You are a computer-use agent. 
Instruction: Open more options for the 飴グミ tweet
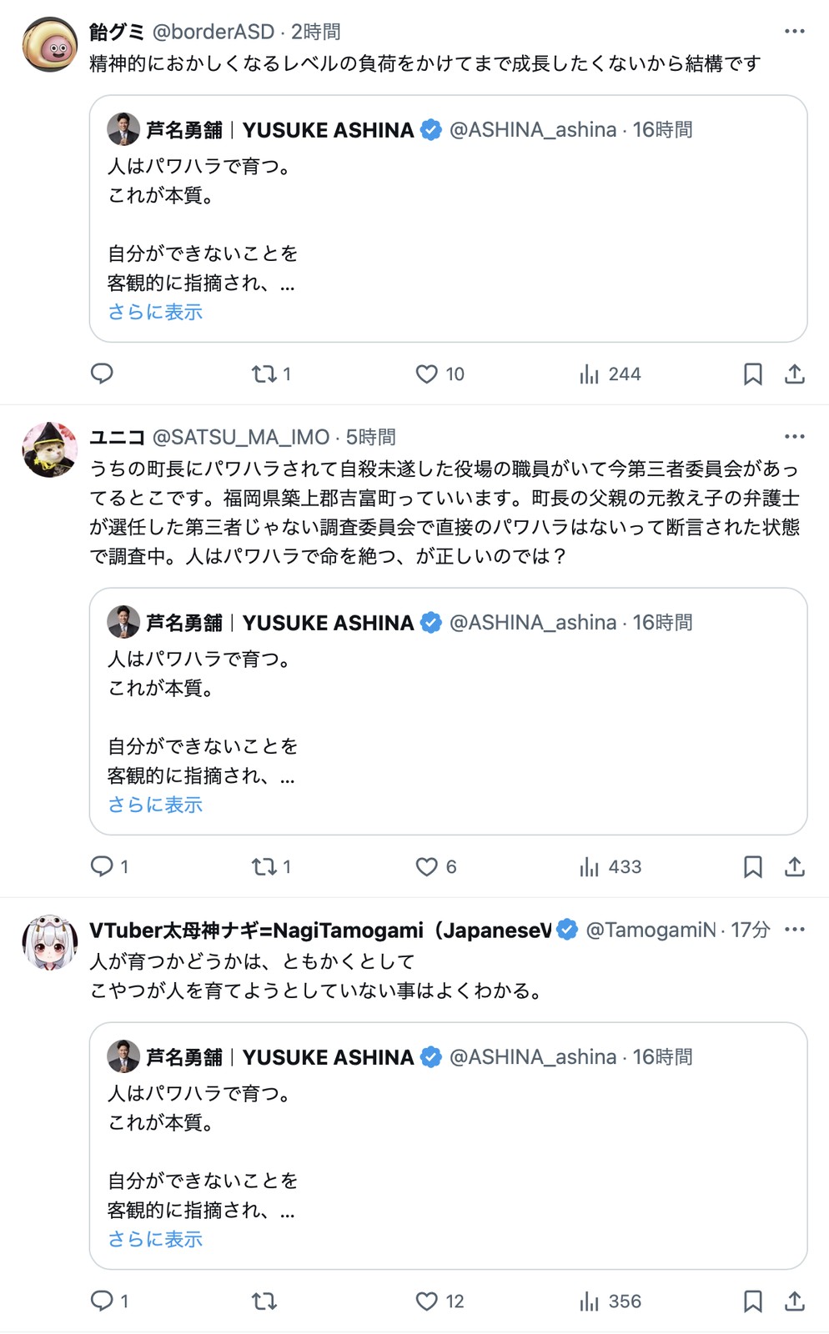(x=795, y=32)
